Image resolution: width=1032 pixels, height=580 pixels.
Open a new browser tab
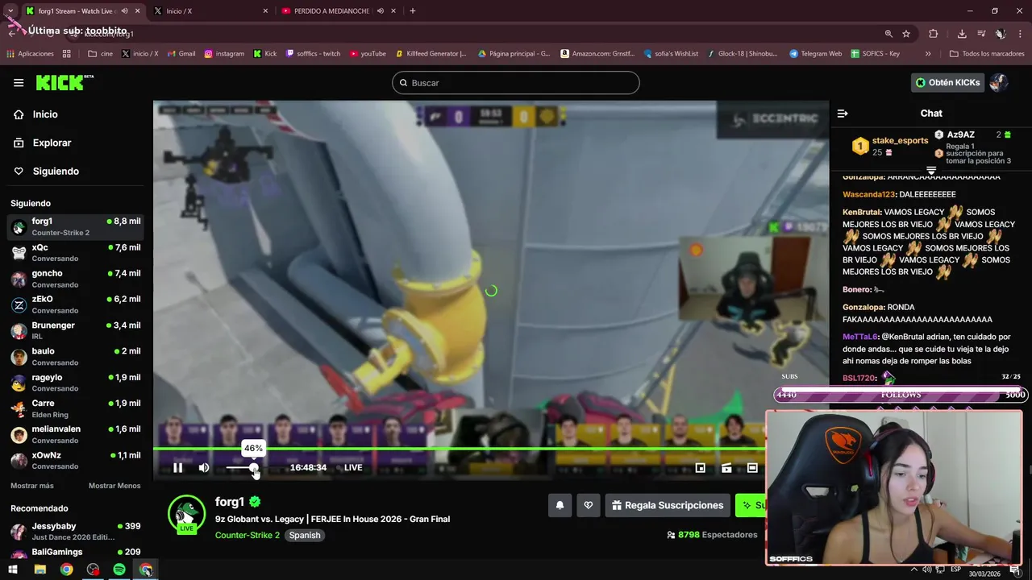click(x=413, y=11)
